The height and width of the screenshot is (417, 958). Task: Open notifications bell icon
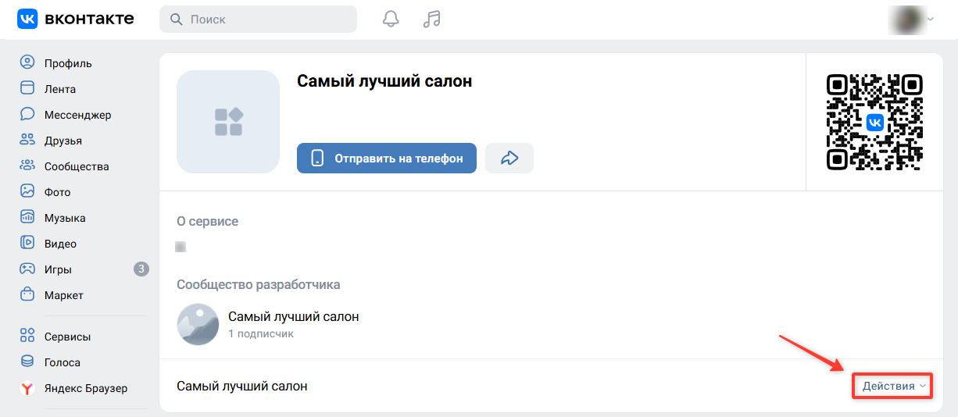[x=391, y=19]
